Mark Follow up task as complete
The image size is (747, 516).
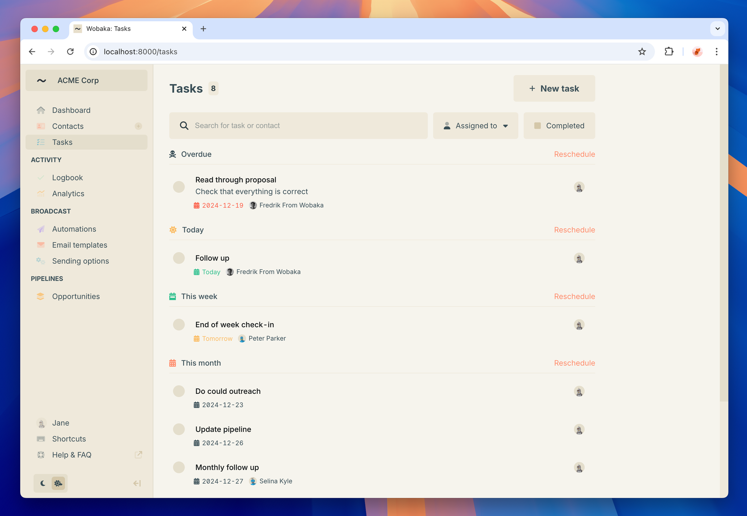(x=179, y=258)
